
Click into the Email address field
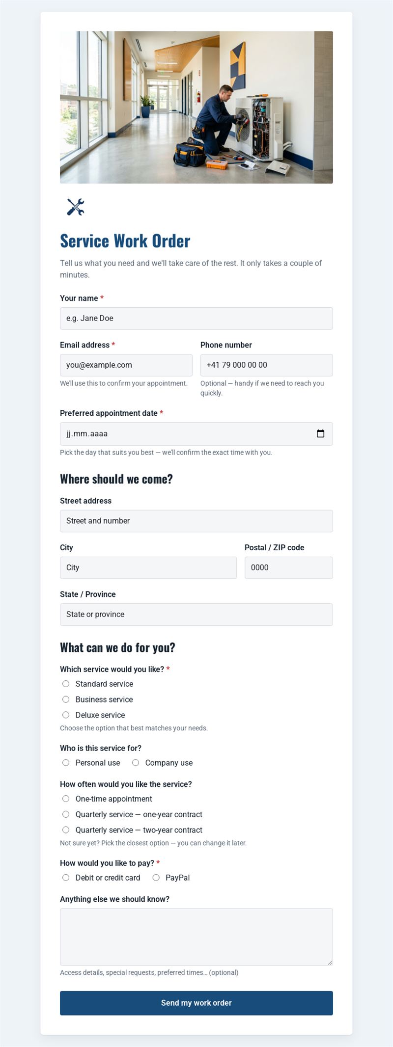126,365
